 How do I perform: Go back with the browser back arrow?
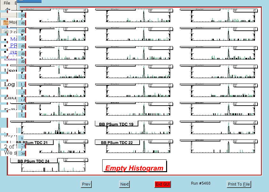pos(7,11)
